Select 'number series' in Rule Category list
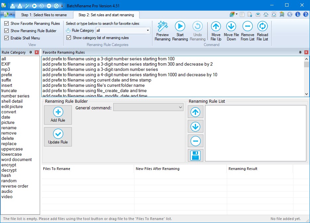The width and height of the screenshot is (310, 223). (15, 96)
